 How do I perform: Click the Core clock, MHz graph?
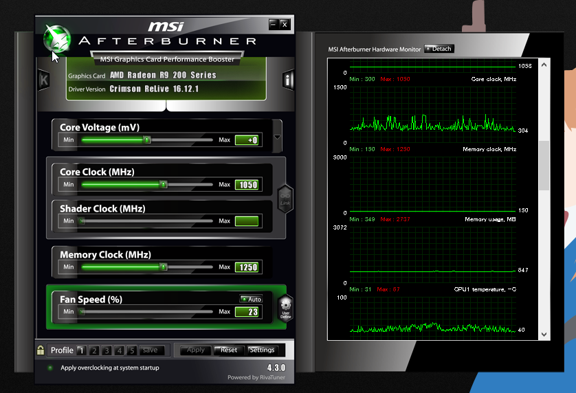point(433,115)
